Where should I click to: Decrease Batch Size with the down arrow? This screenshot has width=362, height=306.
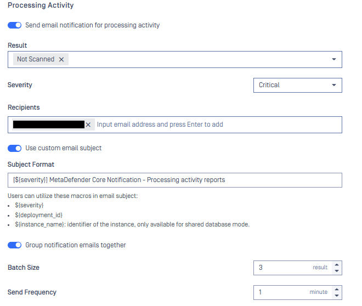click(337, 271)
